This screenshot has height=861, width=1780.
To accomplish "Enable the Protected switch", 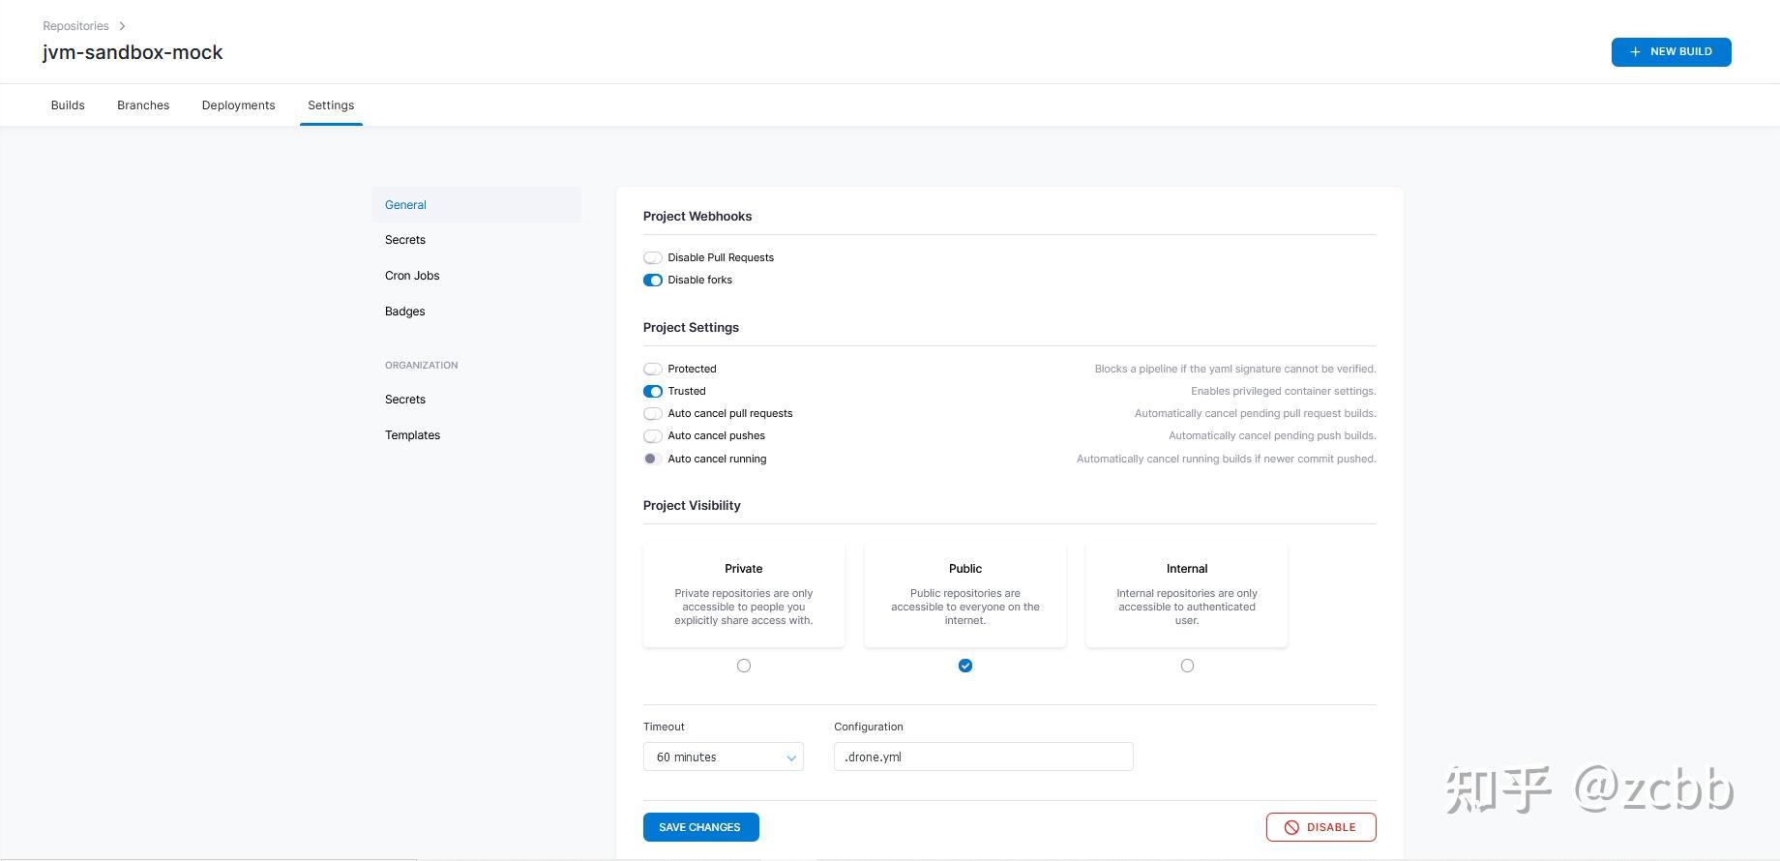I will (x=653, y=370).
